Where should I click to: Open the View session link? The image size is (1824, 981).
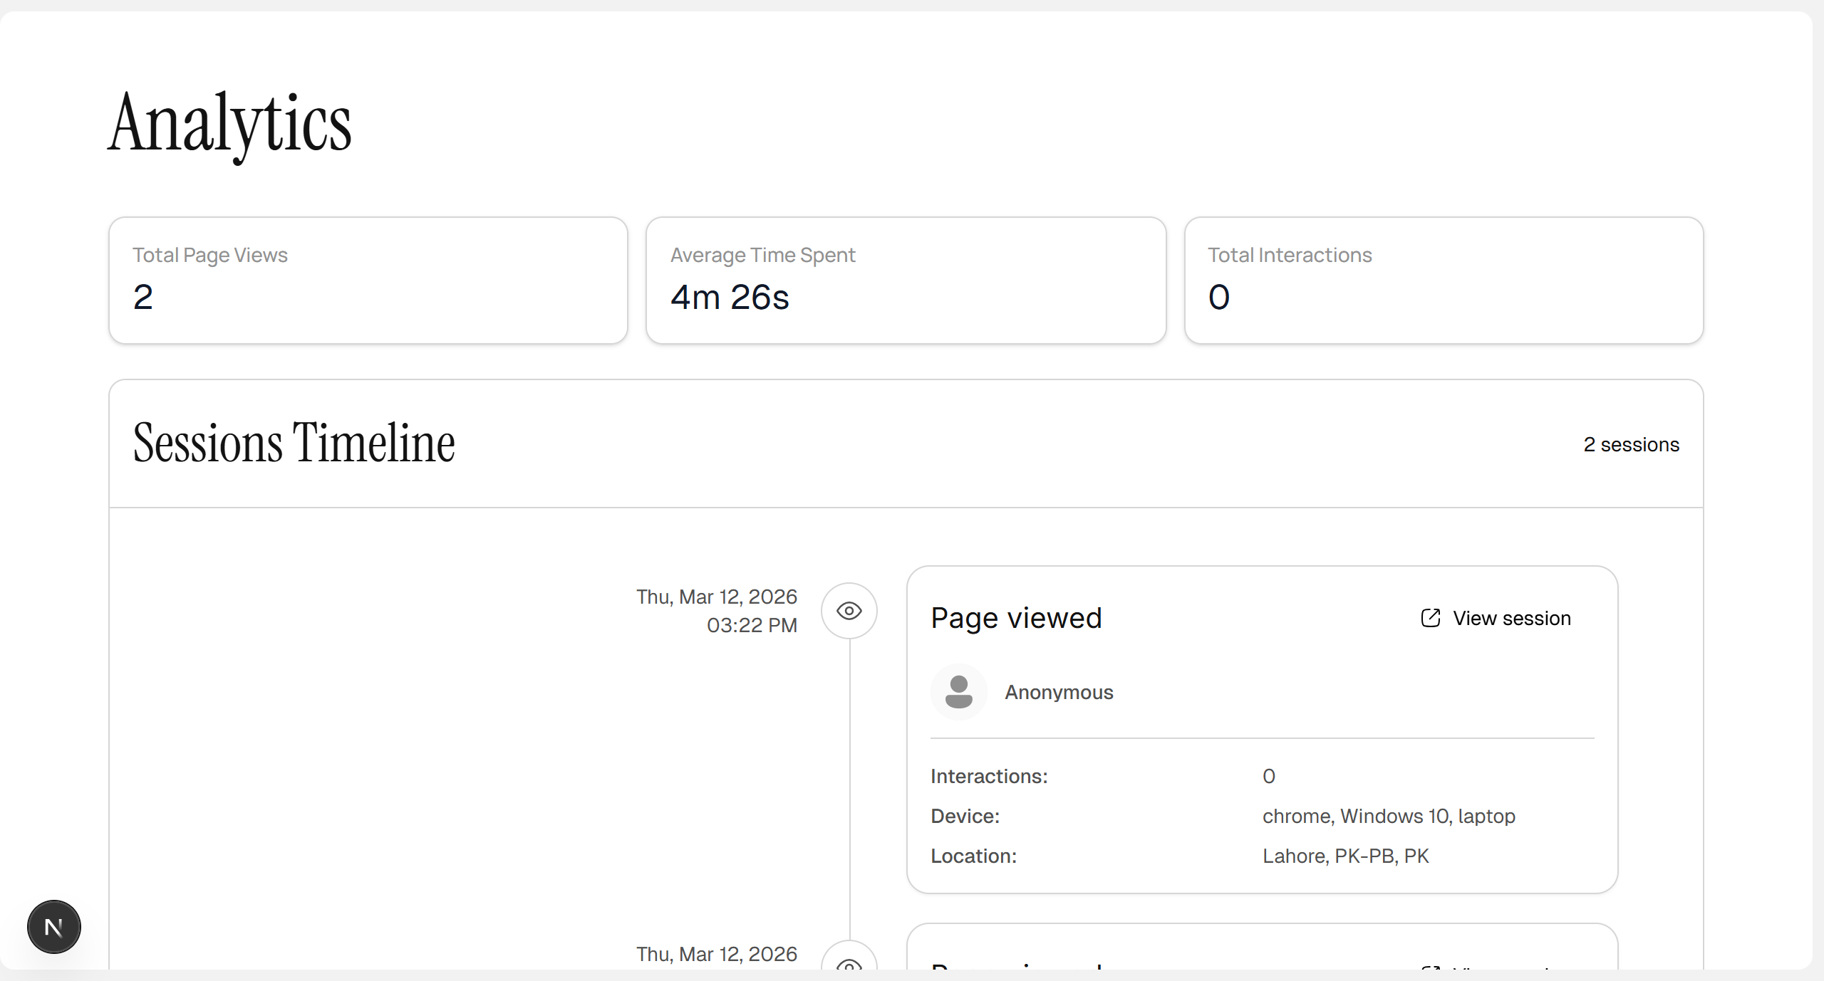pos(1511,618)
